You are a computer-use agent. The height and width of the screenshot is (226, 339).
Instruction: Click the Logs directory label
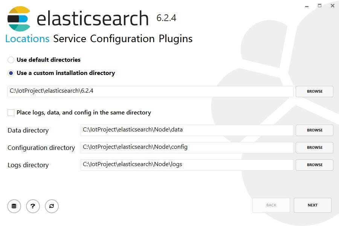point(28,165)
